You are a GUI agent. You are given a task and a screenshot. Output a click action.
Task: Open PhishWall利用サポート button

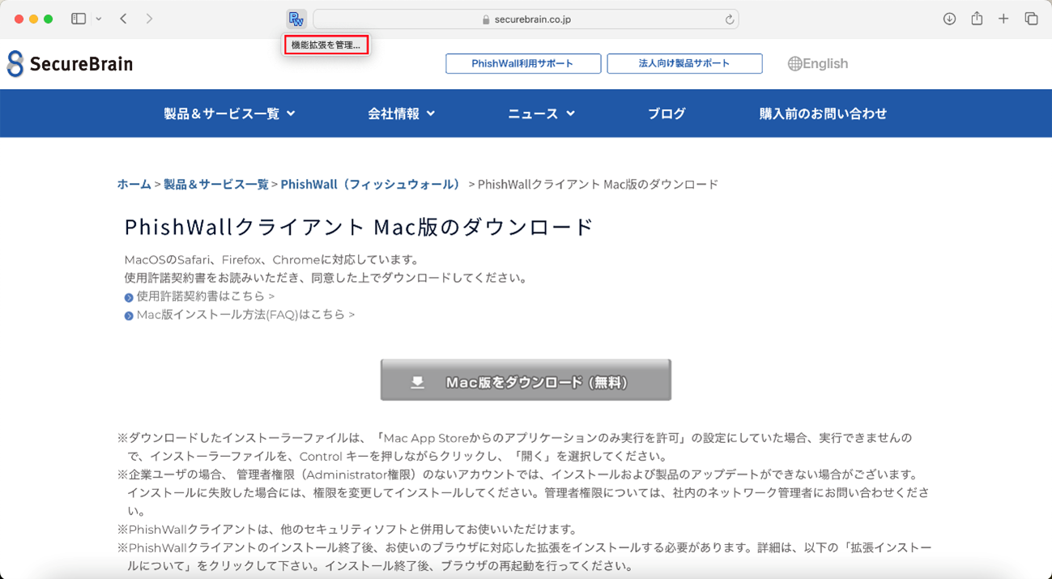[523, 63]
